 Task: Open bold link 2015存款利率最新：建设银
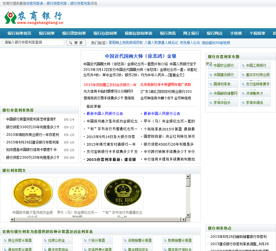pyautogui.click(x=111, y=159)
